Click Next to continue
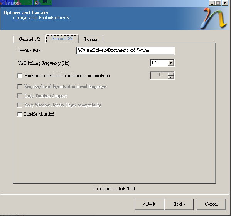 coord(179,204)
